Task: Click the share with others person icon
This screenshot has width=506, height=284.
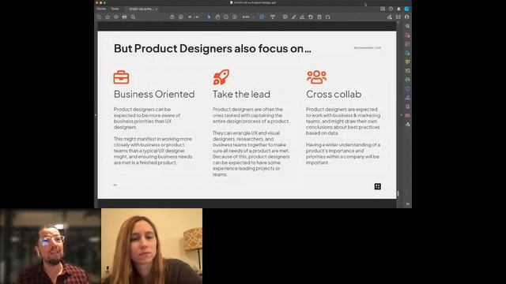Action: [406, 17]
